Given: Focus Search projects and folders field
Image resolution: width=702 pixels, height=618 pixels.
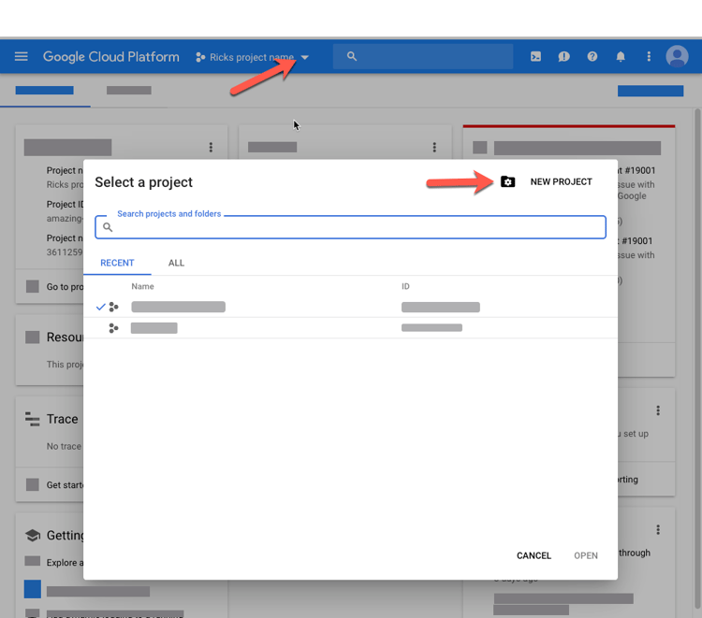Looking at the screenshot, I should tap(350, 227).
